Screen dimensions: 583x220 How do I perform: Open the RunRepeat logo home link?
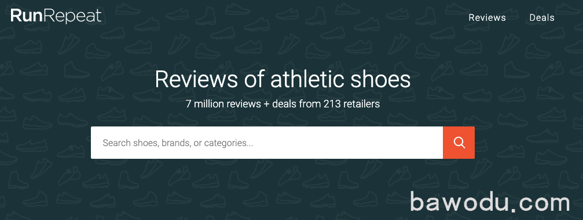point(56,16)
